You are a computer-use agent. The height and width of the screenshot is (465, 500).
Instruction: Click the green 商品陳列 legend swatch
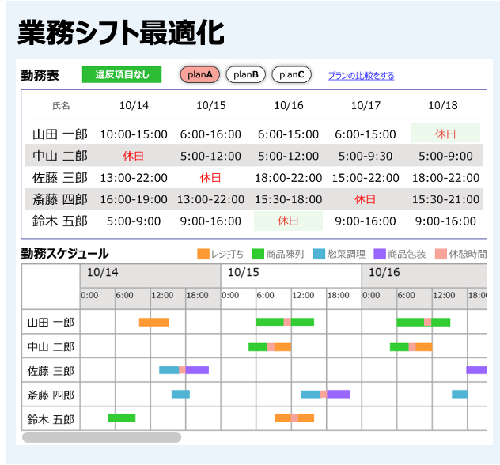tap(258, 254)
